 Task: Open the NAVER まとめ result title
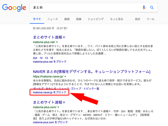click(92, 71)
